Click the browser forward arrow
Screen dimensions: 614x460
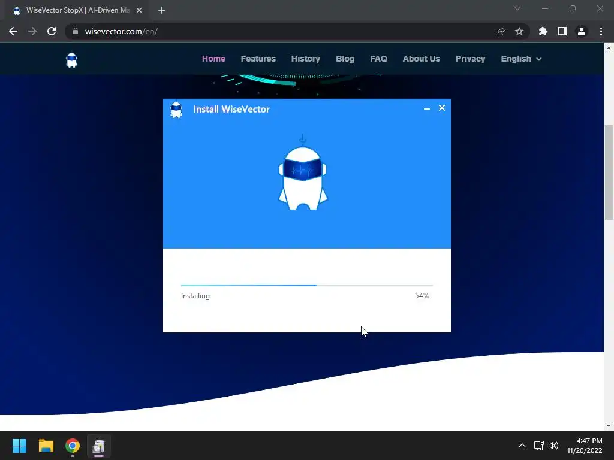[x=32, y=31]
